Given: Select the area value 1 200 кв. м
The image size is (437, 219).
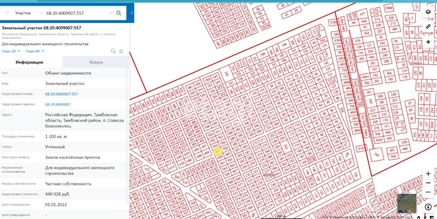Looking at the screenshot, I should coord(56,136).
